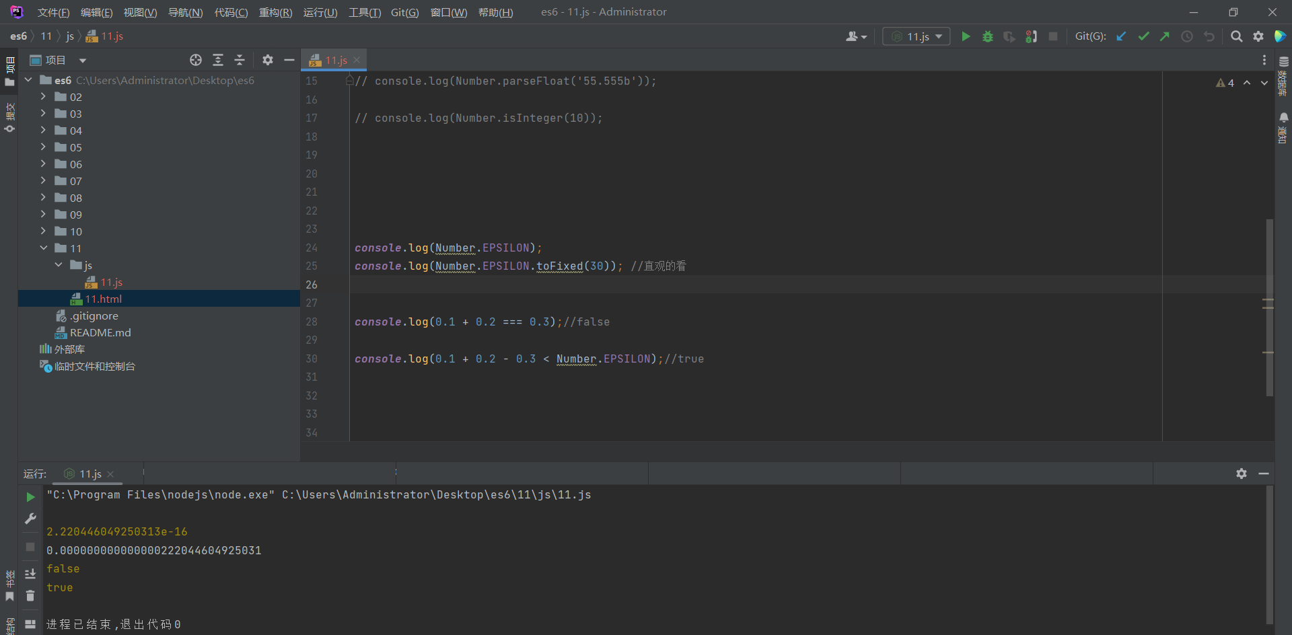Stop the running process in top toolbar
Image resolution: width=1292 pixels, height=635 pixels.
point(1053,36)
